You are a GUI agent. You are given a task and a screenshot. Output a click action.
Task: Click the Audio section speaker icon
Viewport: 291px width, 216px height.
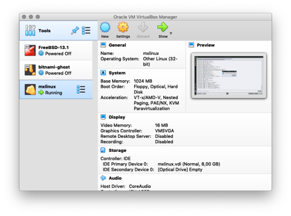click(103, 178)
